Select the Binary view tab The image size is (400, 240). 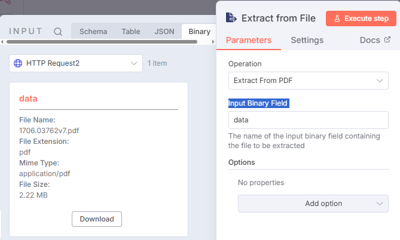coord(199,32)
